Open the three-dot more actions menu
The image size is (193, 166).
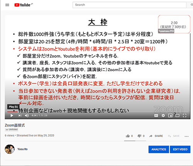tap(186, 136)
